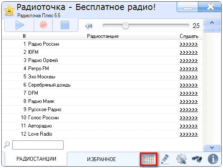Mute sound via the speaker icon
This screenshot has height=168, width=223.
pyautogui.click(x=89, y=26)
